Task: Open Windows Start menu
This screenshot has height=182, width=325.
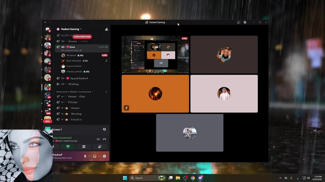Action: [x=125, y=178]
